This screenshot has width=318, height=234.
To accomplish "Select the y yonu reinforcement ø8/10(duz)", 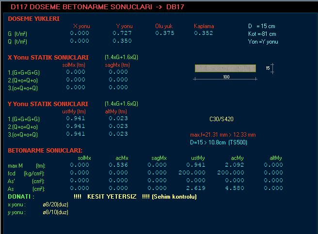I will point(55,212).
